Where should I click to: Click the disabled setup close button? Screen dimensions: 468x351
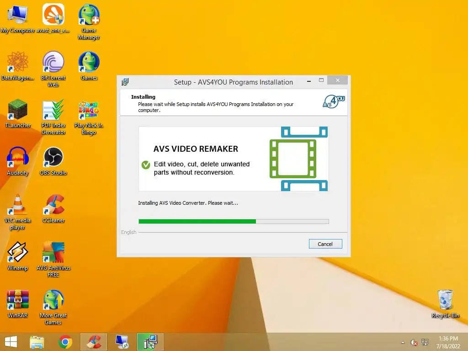click(x=338, y=80)
